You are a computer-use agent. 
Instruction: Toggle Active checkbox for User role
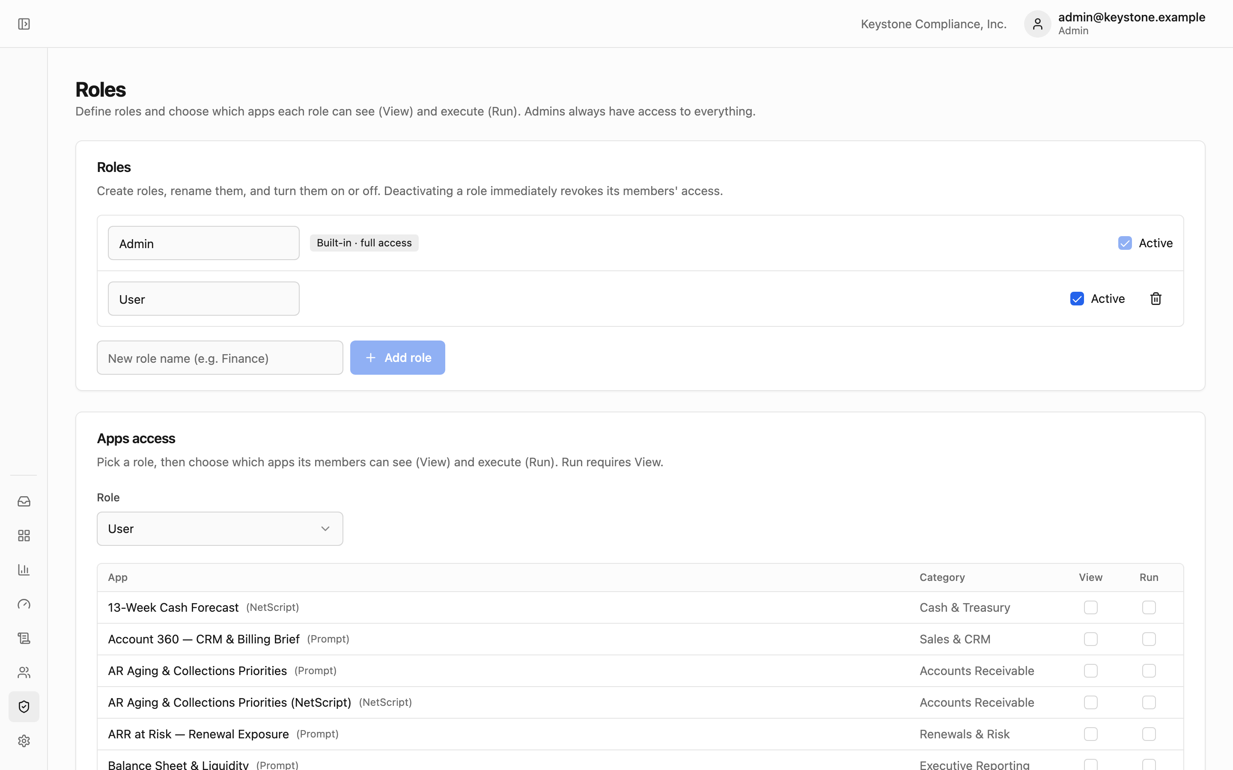click(x=1077, y=299)
